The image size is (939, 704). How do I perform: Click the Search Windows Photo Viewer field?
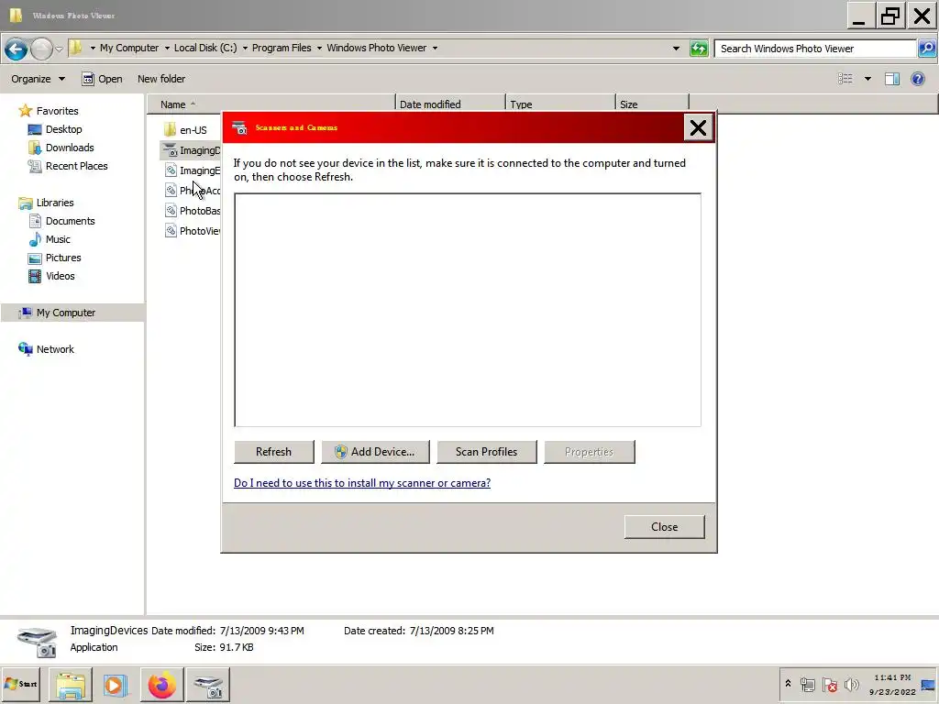click(815, 49)
